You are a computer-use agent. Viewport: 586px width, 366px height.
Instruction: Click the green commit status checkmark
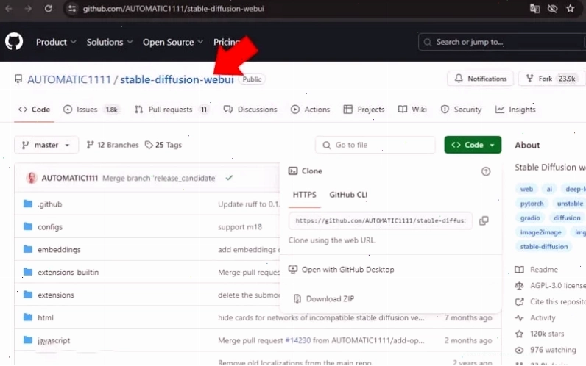tap(229, 178)
